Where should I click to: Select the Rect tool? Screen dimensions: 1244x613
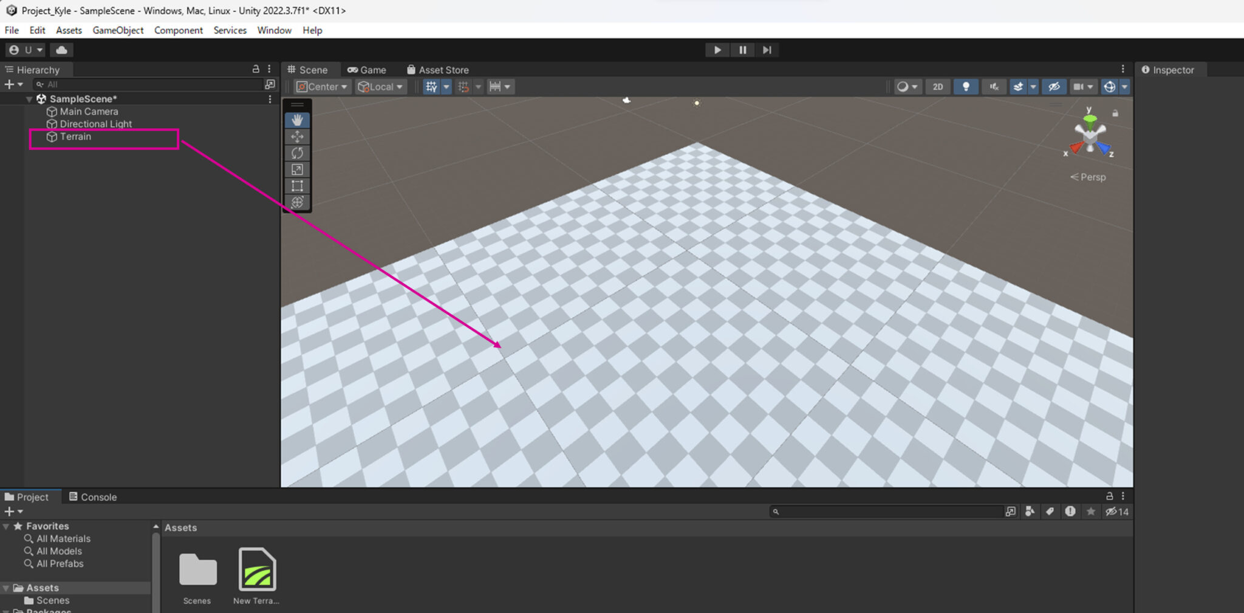[x=297, y=186]
